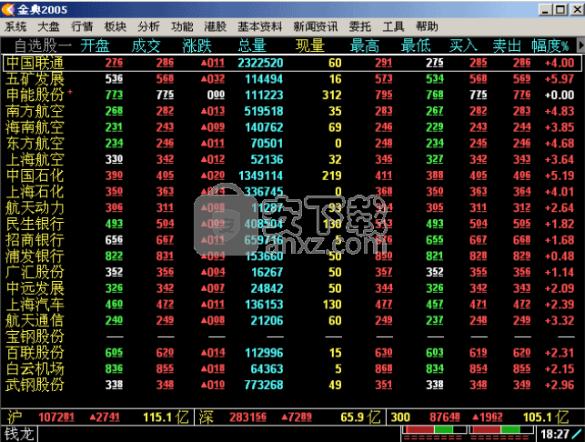Viewport: 585px width, 442px height.
Task: Click the 300 index value 87648
Action: pyautogui.click(x=444, y=417)
